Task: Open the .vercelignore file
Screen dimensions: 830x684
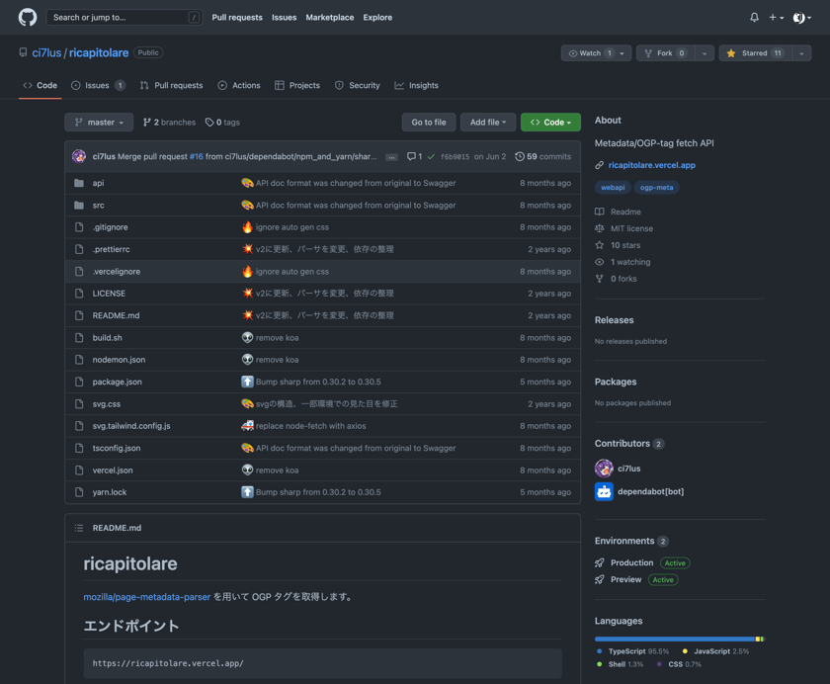Action: click(117, 272)
